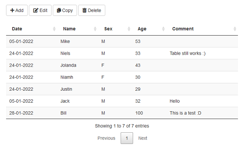Sort table by Comment header text
This screenshot has height=162, width=246.
183,29
